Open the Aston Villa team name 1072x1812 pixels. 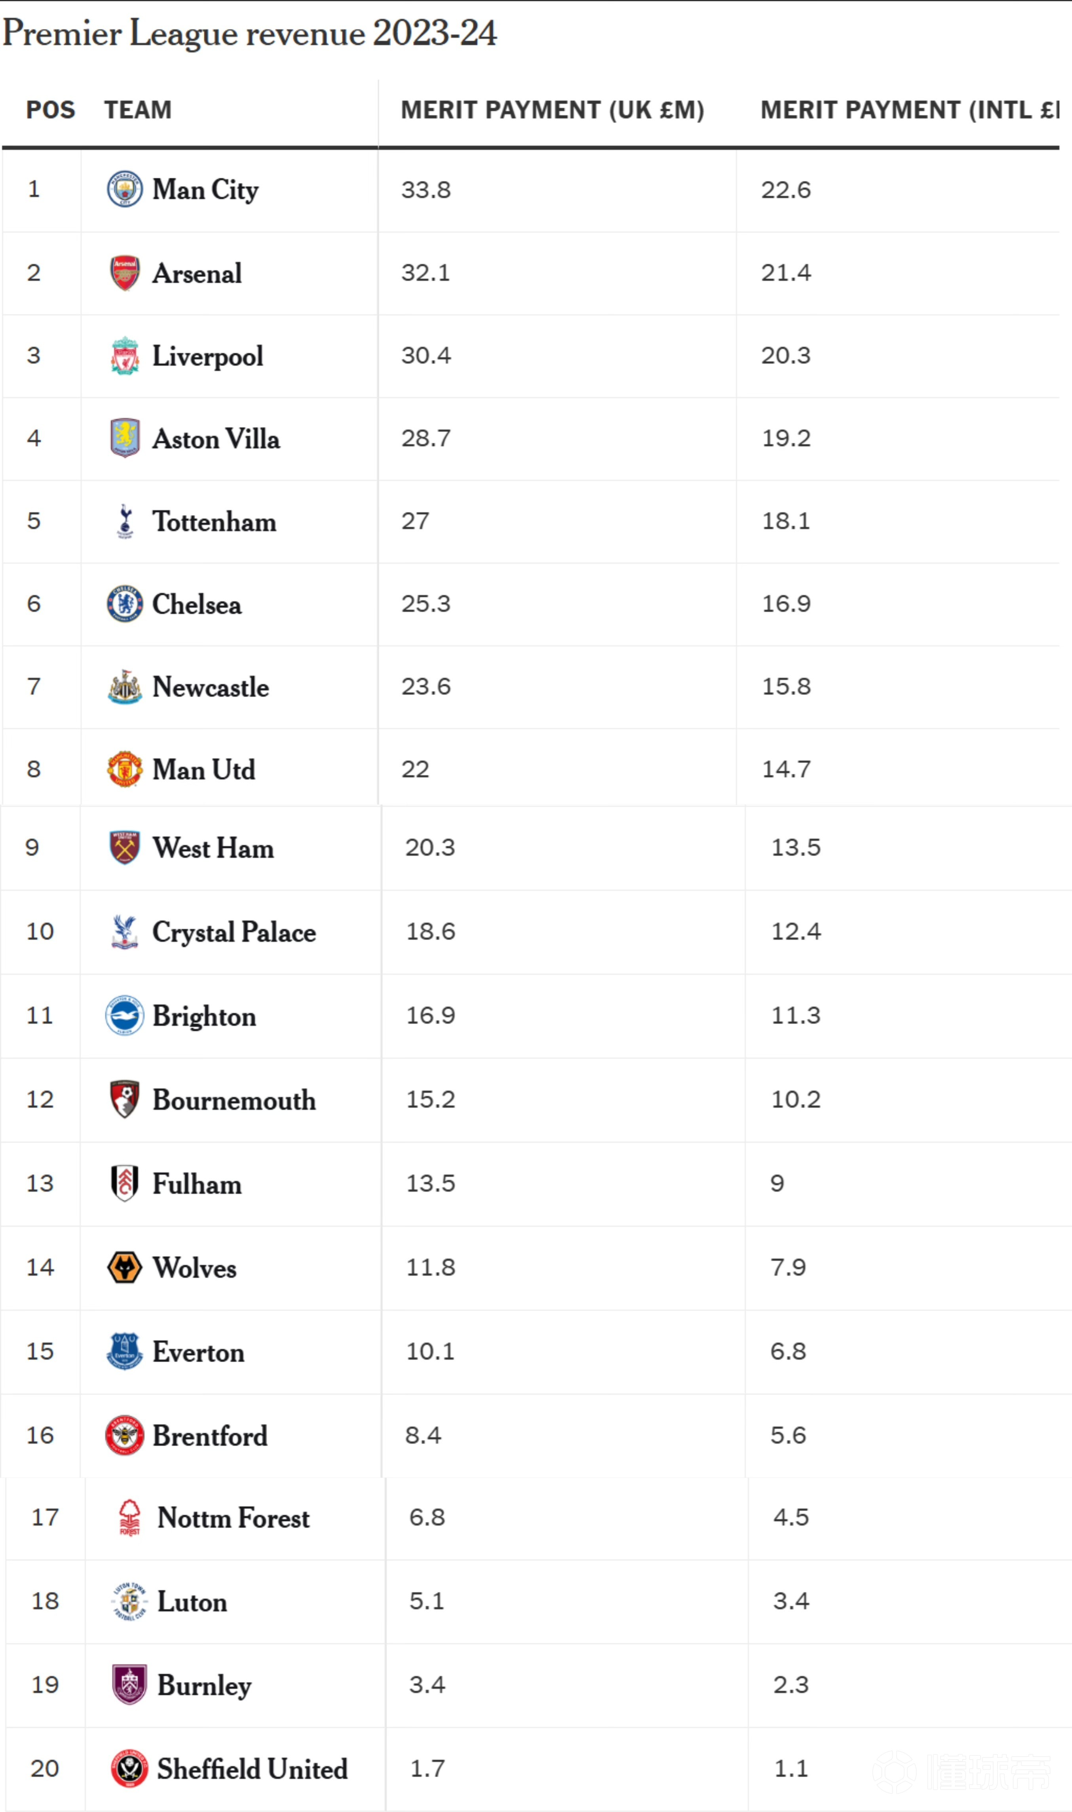tap(216, 439)
